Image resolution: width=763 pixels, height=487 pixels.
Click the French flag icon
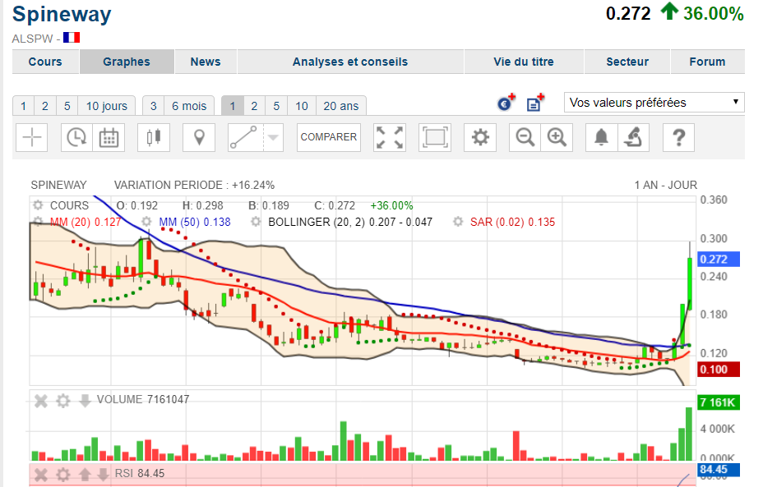pos(72,38)
